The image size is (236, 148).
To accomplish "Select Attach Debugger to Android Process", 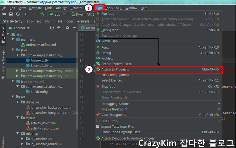I will (x=159, y=138).
